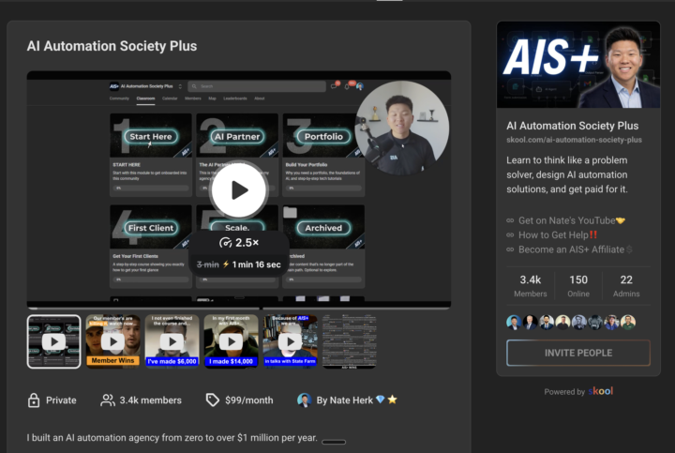675x453 pixels.
Task: Click the diamond badge next to Nate Herk
Action: (x=380, y=400)
